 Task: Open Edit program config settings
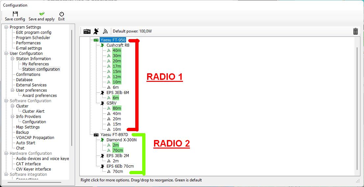click(x=34, y=33)
